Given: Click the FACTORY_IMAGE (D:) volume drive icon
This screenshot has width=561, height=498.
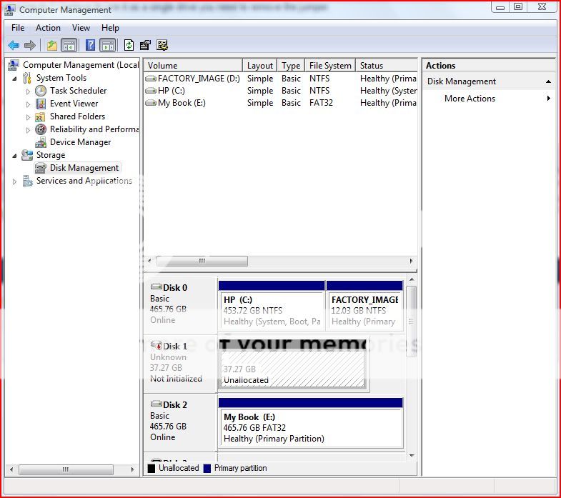Looking at the screenshot, I should [151, 79].
